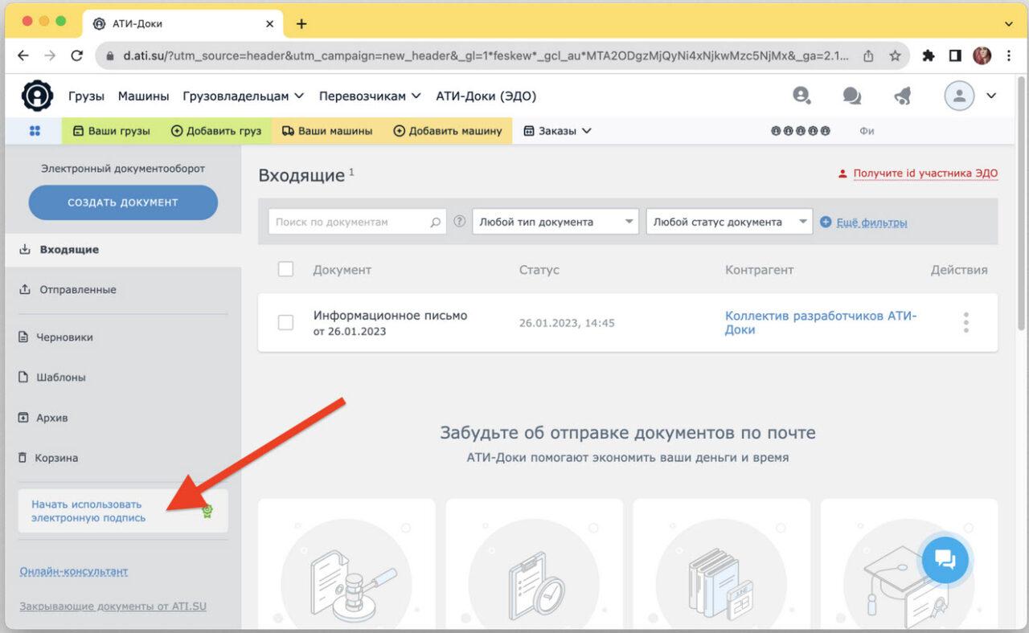Open the apps grid icon
This screenshot has height=633, width=1029.
click(x=35, y=131)
